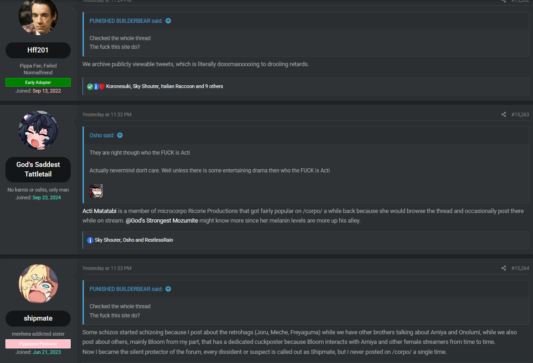Open Hff201 username profile link
This screenshot has height=363, width=533.
tap(38, 50)
